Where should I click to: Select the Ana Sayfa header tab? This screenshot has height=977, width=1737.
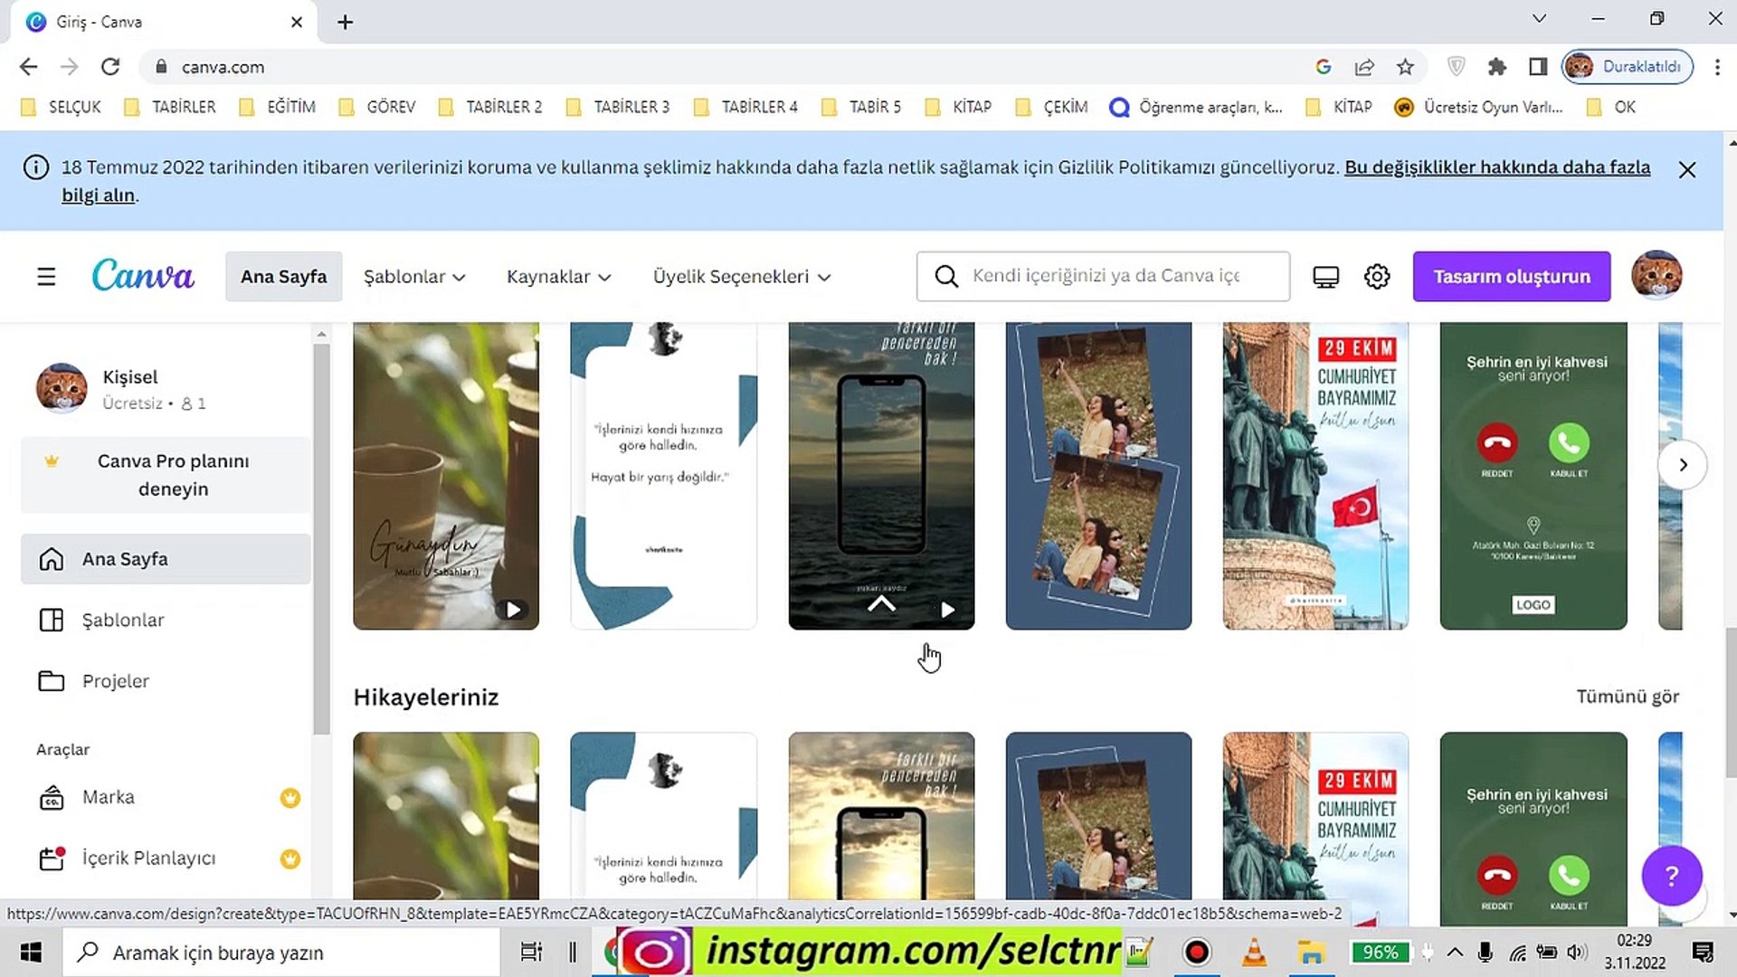(283, 277)
